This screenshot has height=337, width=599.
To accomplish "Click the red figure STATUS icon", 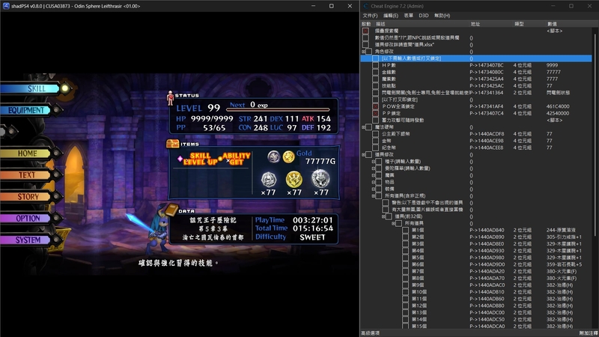I will pos(171,98).
